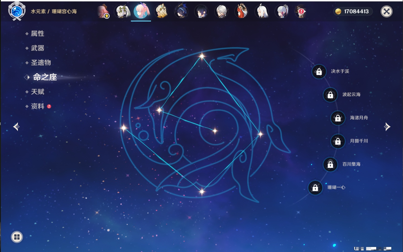This screenshot has width=403, height=252.
Task: Open the locked constellation 波起云海 icon
Action: point(330,95)
